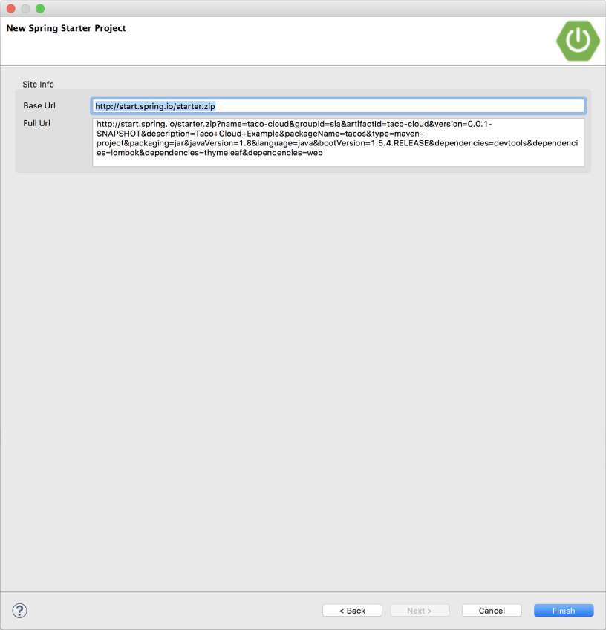
Task: Finish creating the Spring Starter project
Action: click(x=564, y=610)
